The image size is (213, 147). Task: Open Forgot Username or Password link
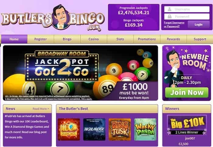pyautogui.click(x=174, y=24)
